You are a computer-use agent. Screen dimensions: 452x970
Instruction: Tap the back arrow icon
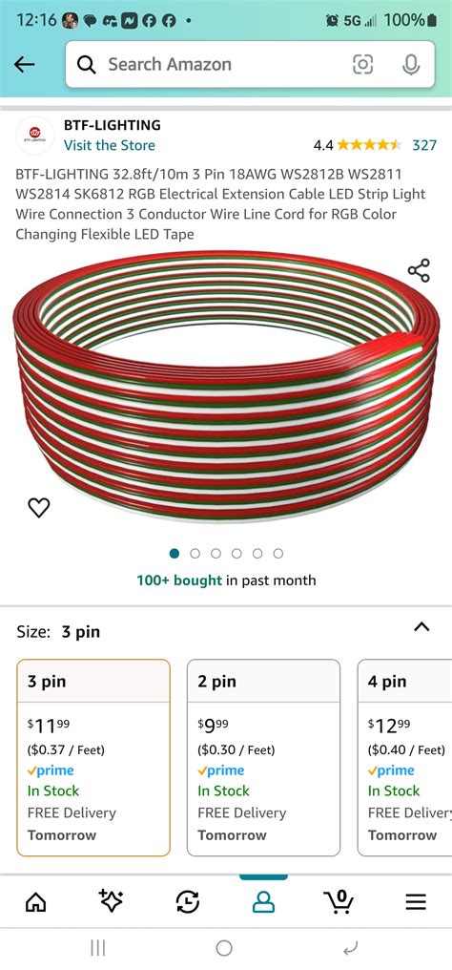click(x=24, y=64)
